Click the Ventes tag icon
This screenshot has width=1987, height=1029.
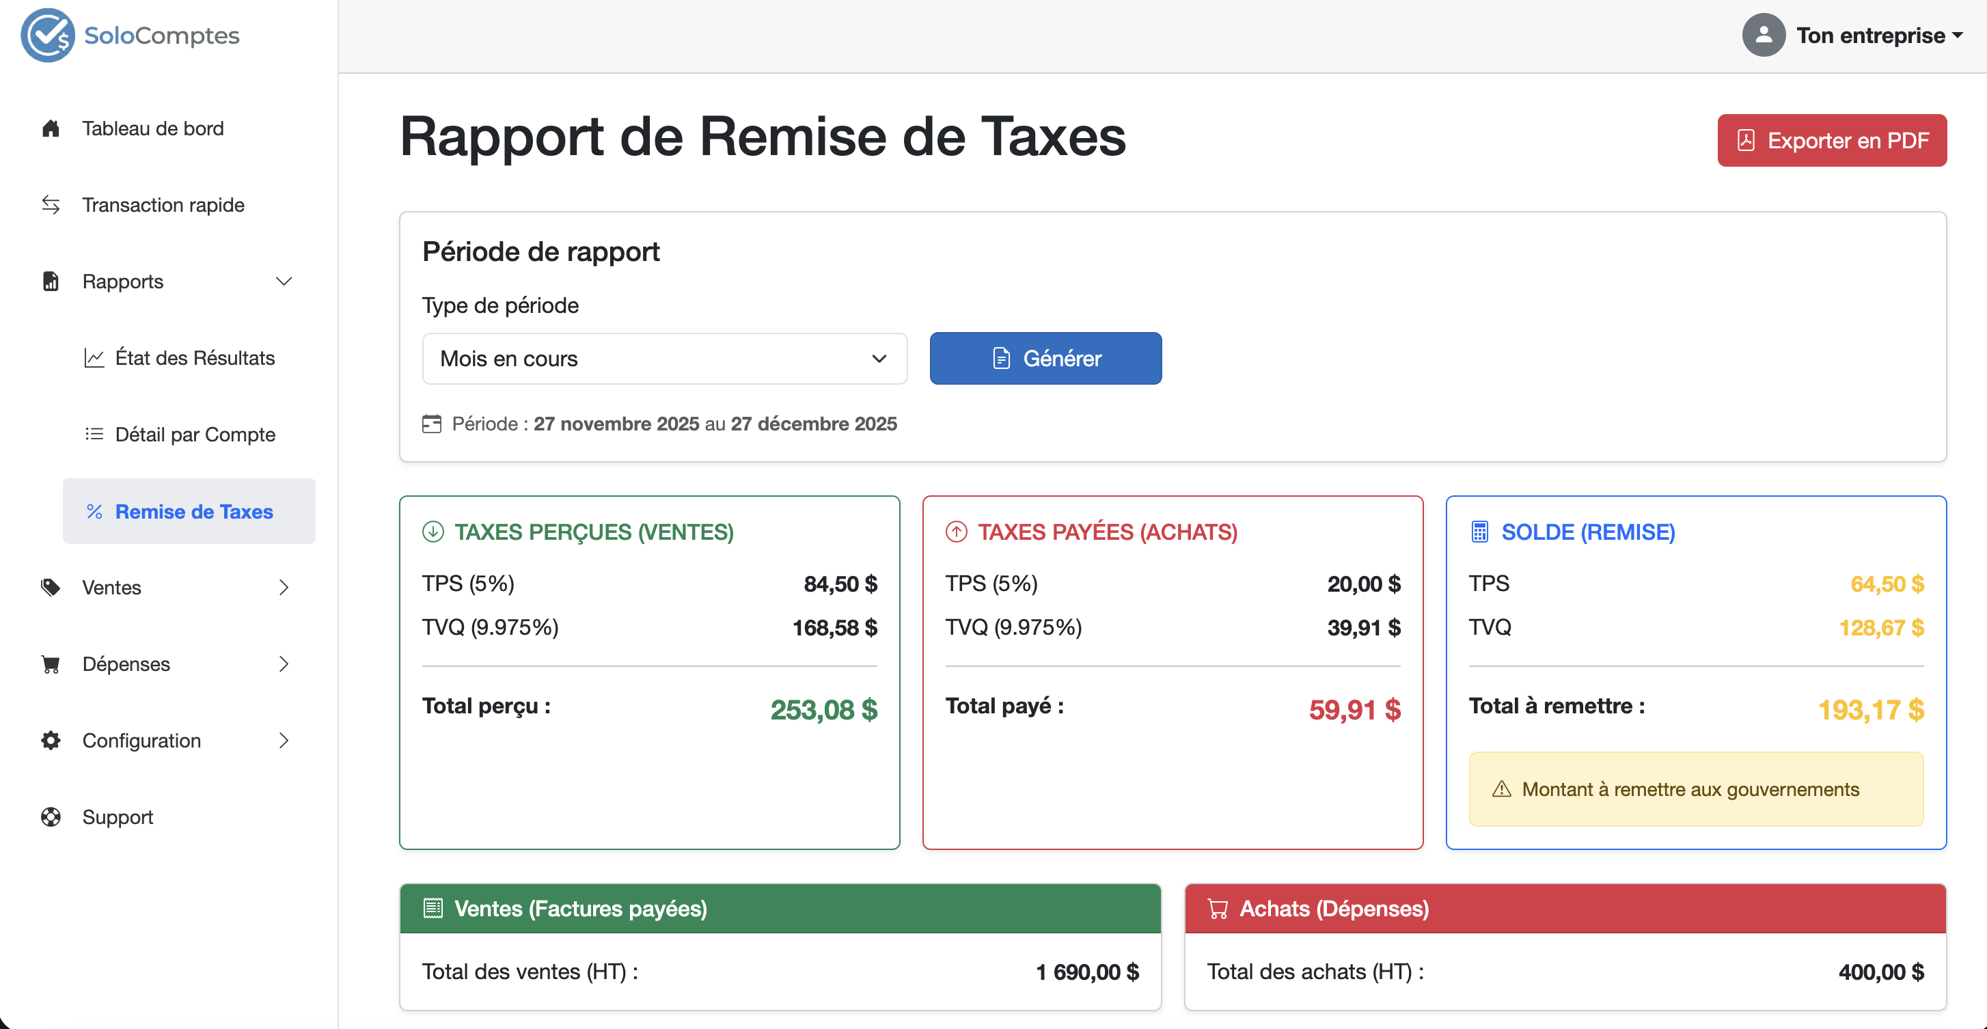point(51,588)
